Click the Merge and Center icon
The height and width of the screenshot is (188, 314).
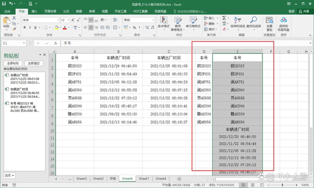coord(115,27)
